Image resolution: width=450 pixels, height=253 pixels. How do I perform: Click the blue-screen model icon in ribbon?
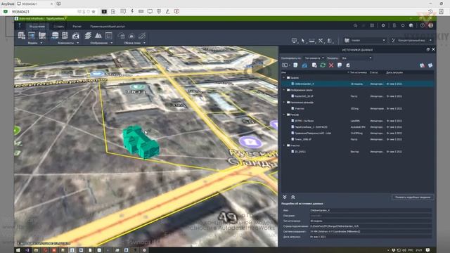32,36
